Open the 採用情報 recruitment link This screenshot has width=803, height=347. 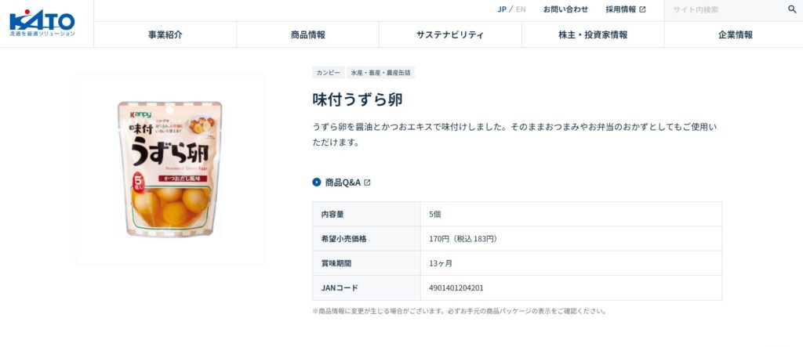[620, 10]
